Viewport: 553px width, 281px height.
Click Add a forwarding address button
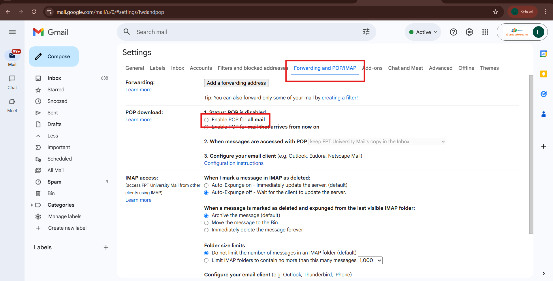[236, 83]
